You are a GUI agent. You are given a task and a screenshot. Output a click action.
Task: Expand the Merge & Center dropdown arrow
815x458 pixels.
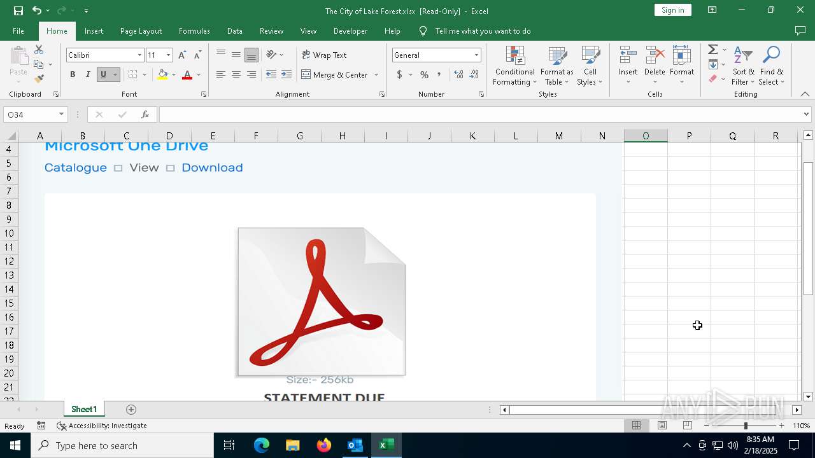[376, 74]
